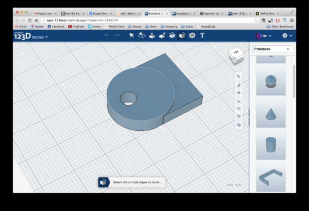Click the cube icon ending the navigation bar
Viewport: 309px width, 211px height.
tap(239, 125)
